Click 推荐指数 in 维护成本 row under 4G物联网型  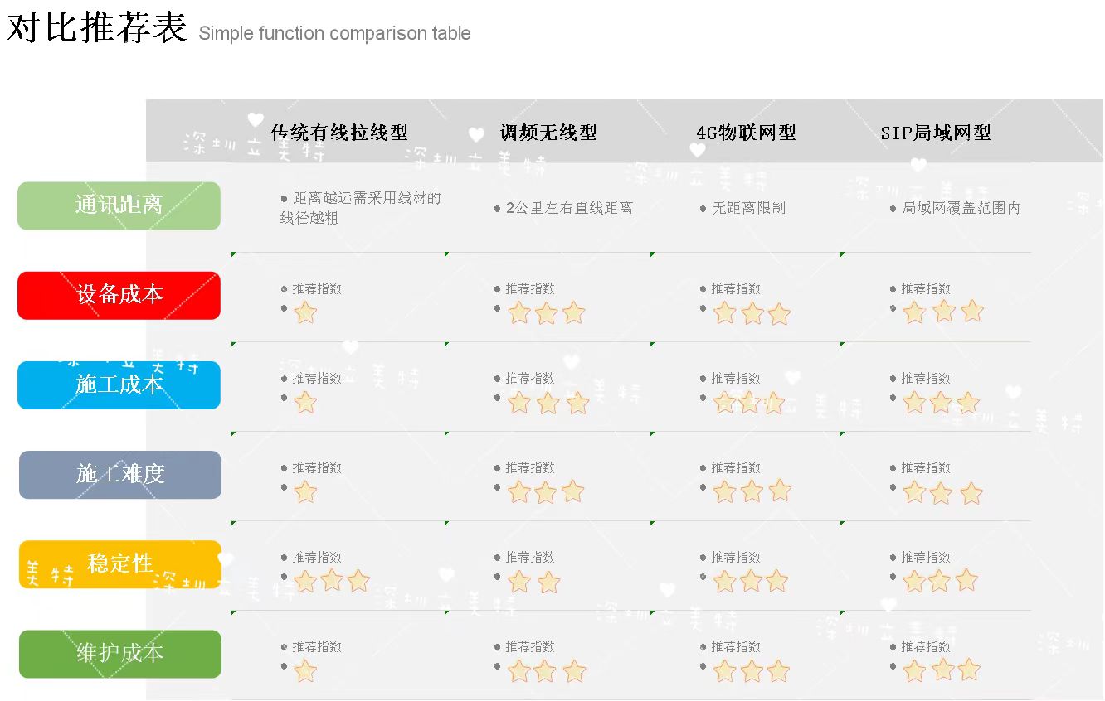click(736, 646)
